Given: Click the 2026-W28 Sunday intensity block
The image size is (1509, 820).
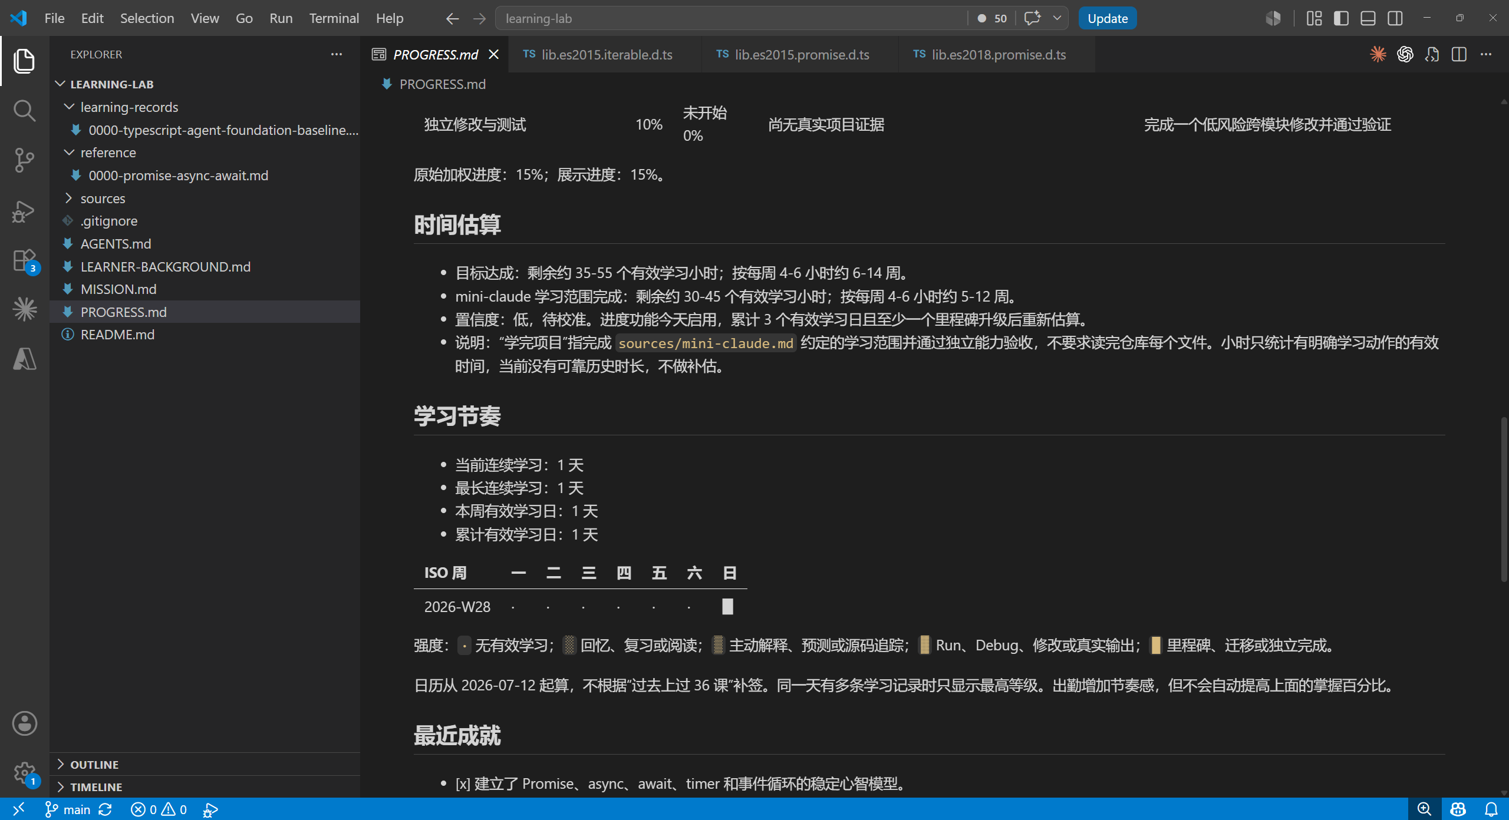Looking at the screenshot, I should click(728, 607).
